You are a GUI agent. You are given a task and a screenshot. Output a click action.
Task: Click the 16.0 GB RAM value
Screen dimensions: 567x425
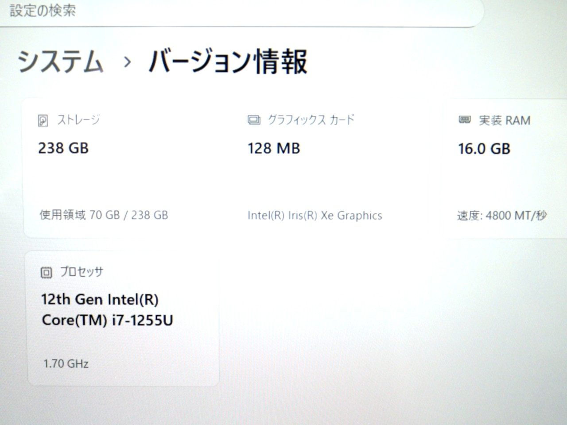point(484,149)
